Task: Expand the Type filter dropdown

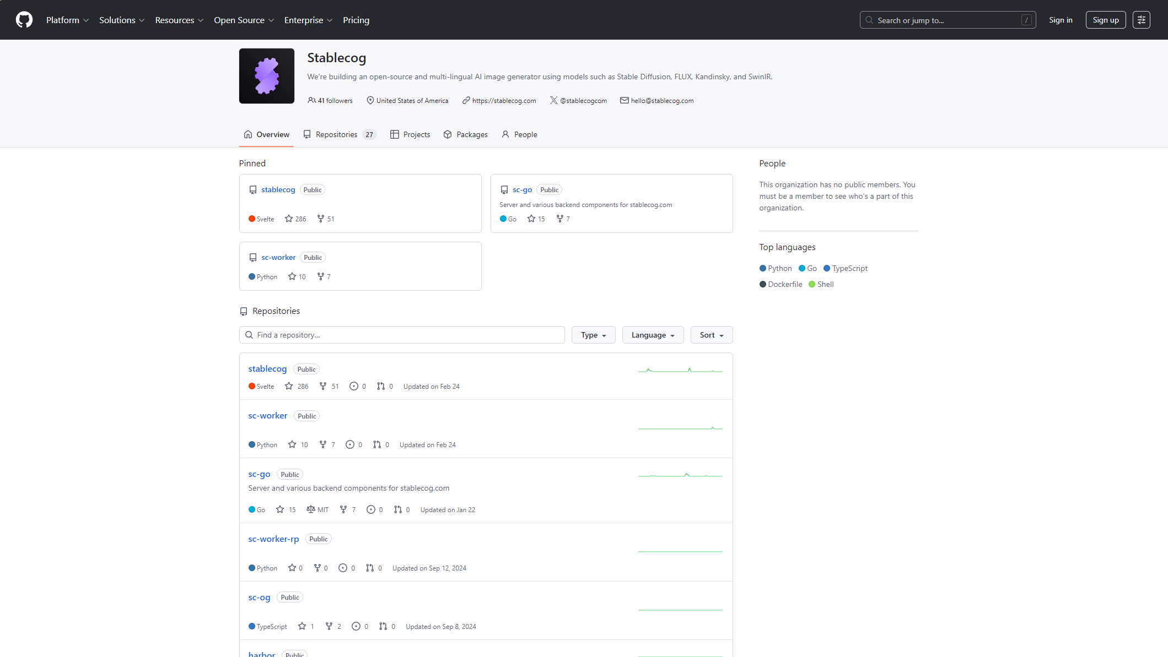Action: tap(593, 335)
